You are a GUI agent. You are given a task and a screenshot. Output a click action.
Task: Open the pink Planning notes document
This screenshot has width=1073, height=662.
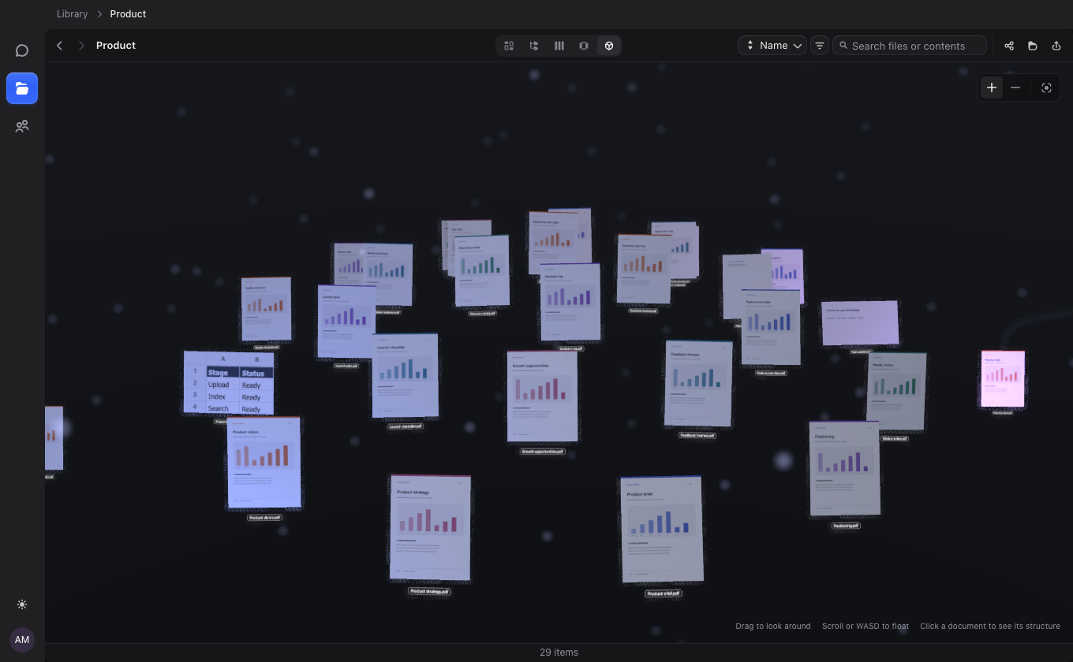(x=1003, y=378)
